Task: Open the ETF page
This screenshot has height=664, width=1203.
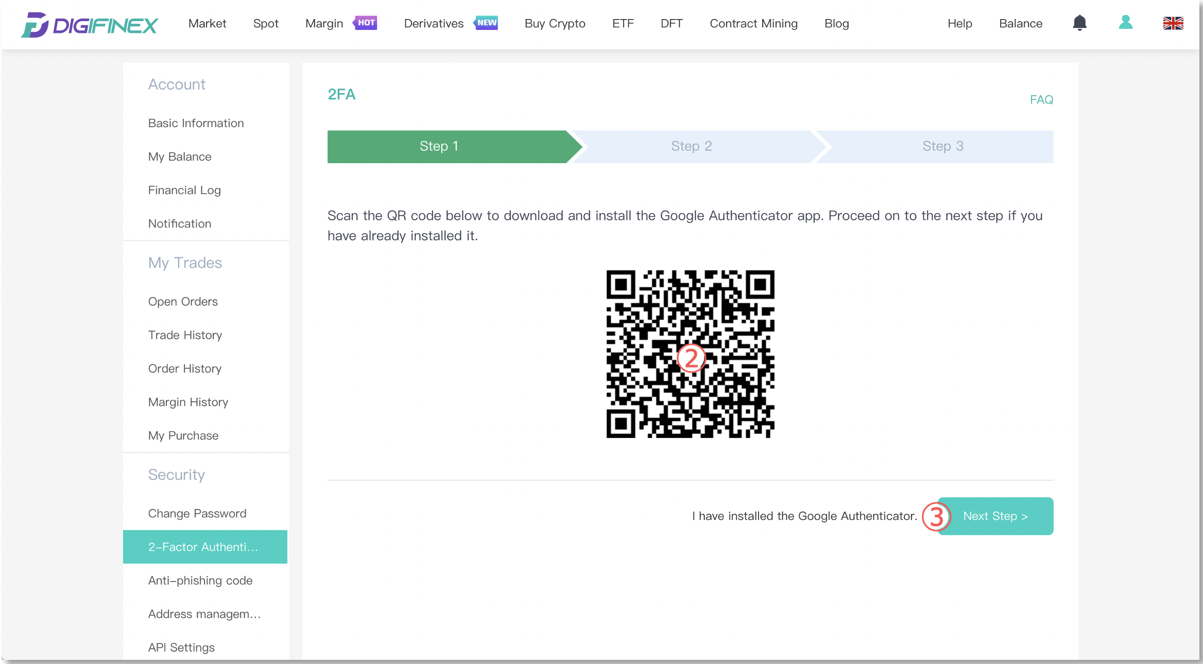Action: pyautogui.click(x=623, y=23)
